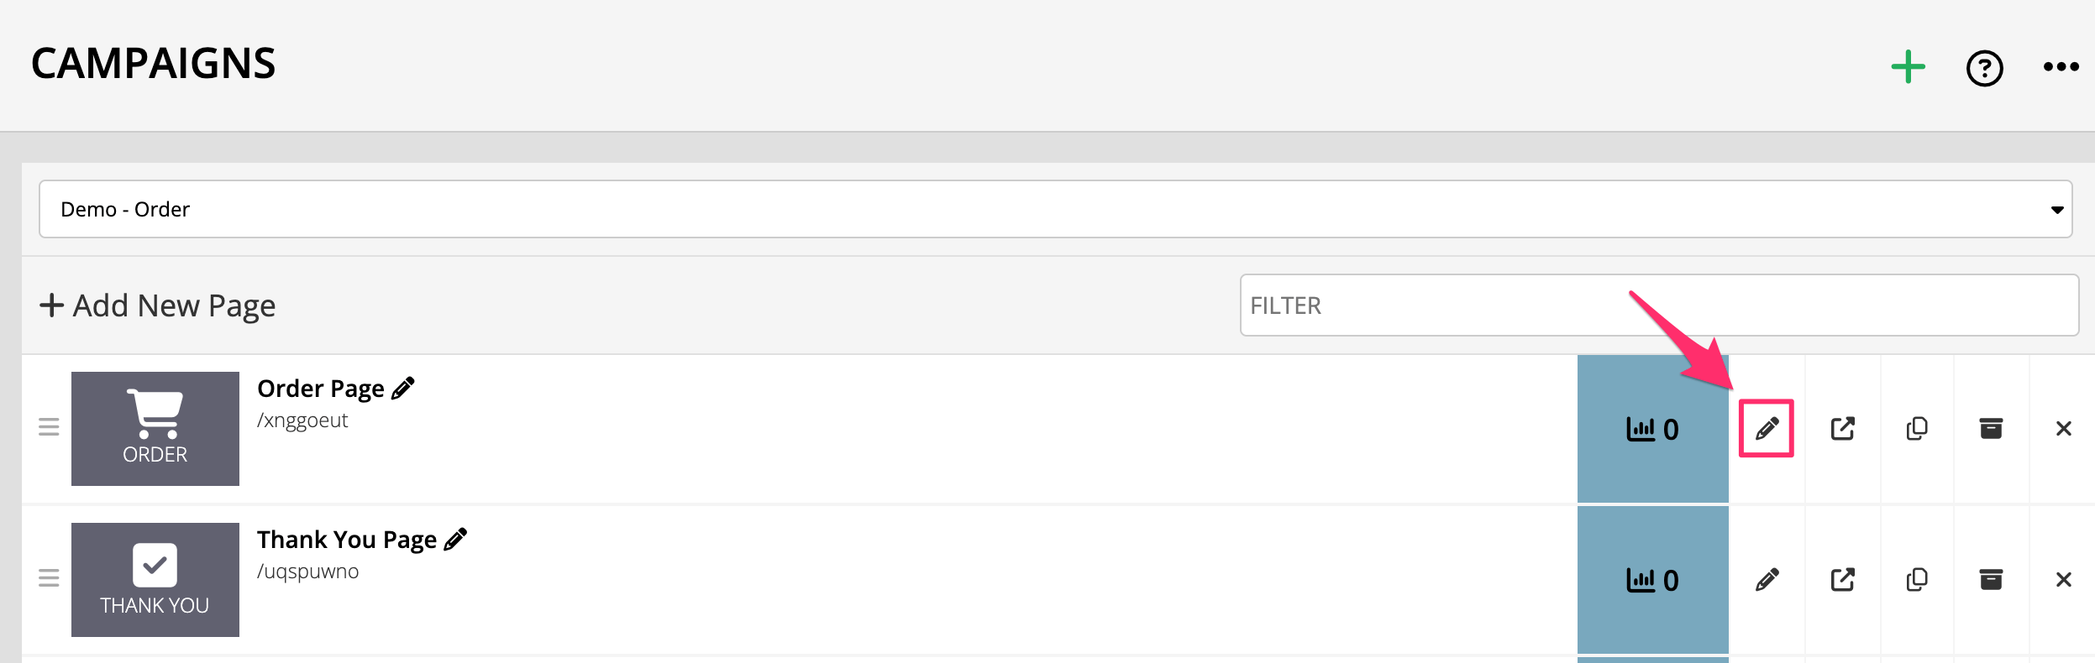The height and width of the screenshot is (663, 2095).
Task: Edit the Thank You Page using row pencil icon
Action: 1767,580
